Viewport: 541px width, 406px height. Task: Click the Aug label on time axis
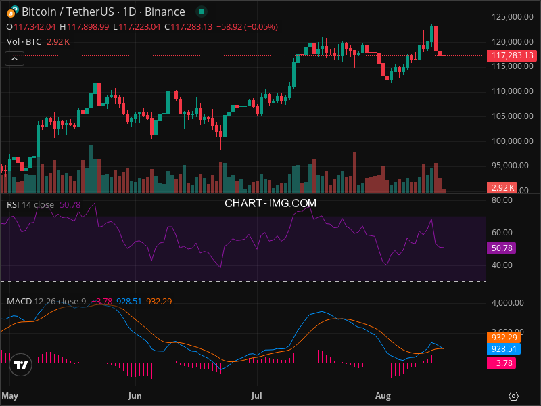(383, 396)
